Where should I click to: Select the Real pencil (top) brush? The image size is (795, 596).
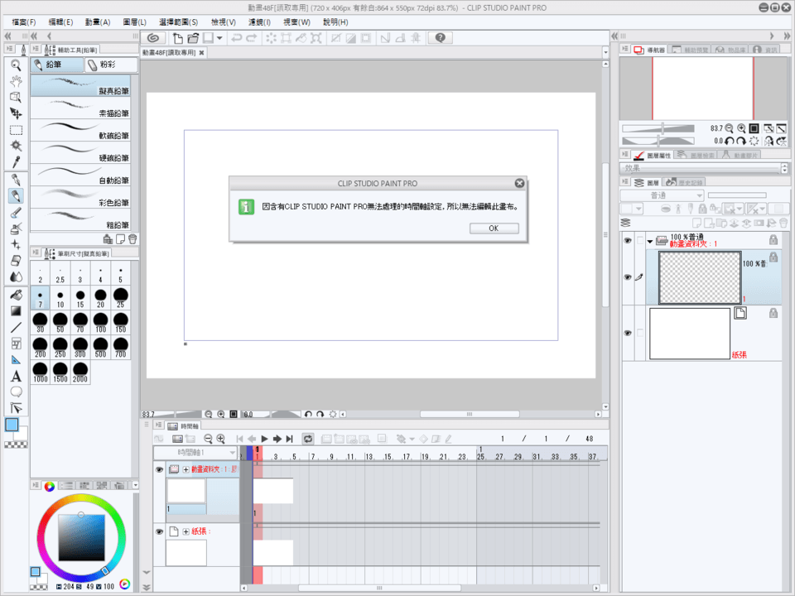[80, 85]
